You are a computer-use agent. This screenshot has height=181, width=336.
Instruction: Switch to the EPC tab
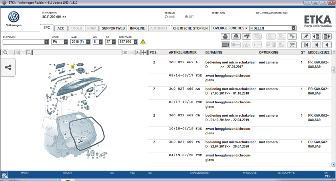tap(46, 28)
